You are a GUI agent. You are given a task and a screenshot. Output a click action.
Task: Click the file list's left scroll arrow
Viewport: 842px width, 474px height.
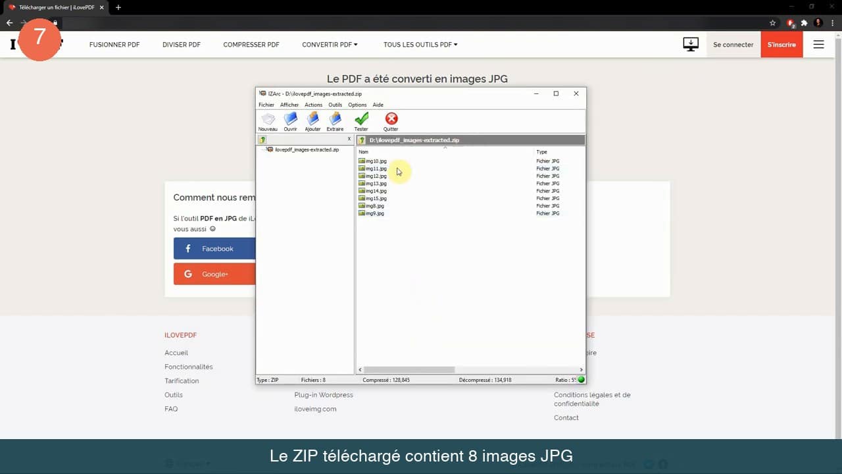[x=360, y=370]
